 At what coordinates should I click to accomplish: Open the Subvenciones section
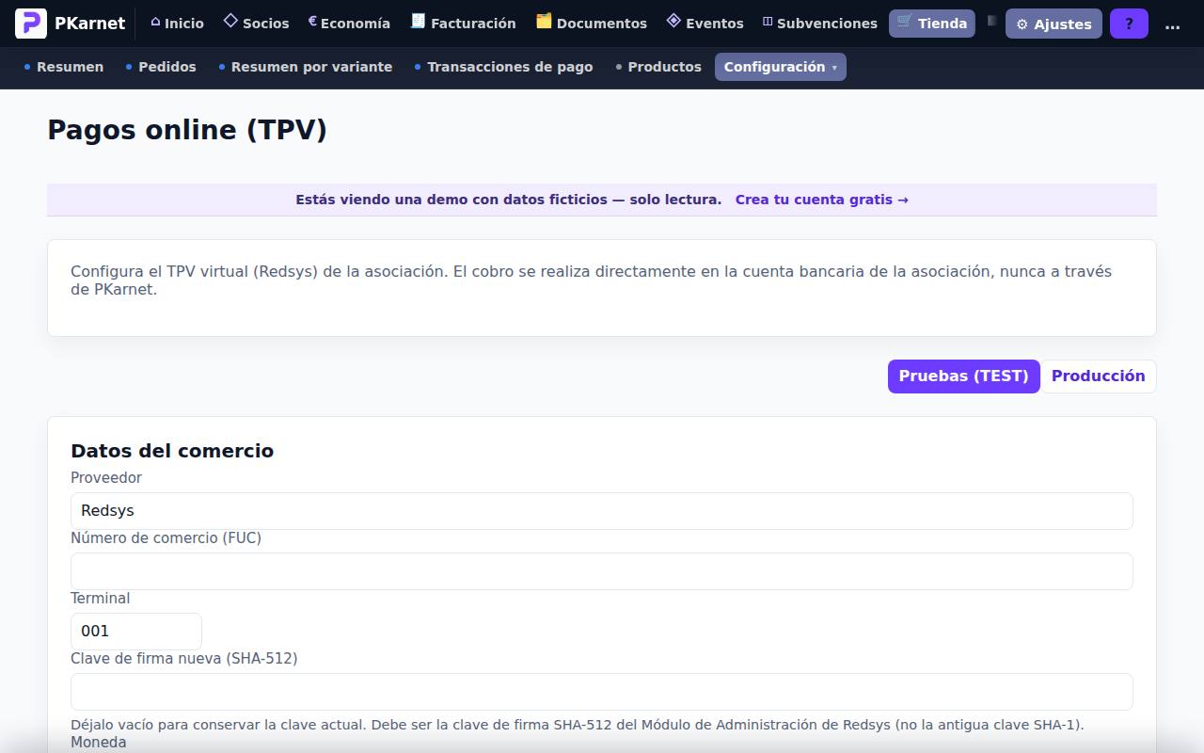(x=818, y=24)
